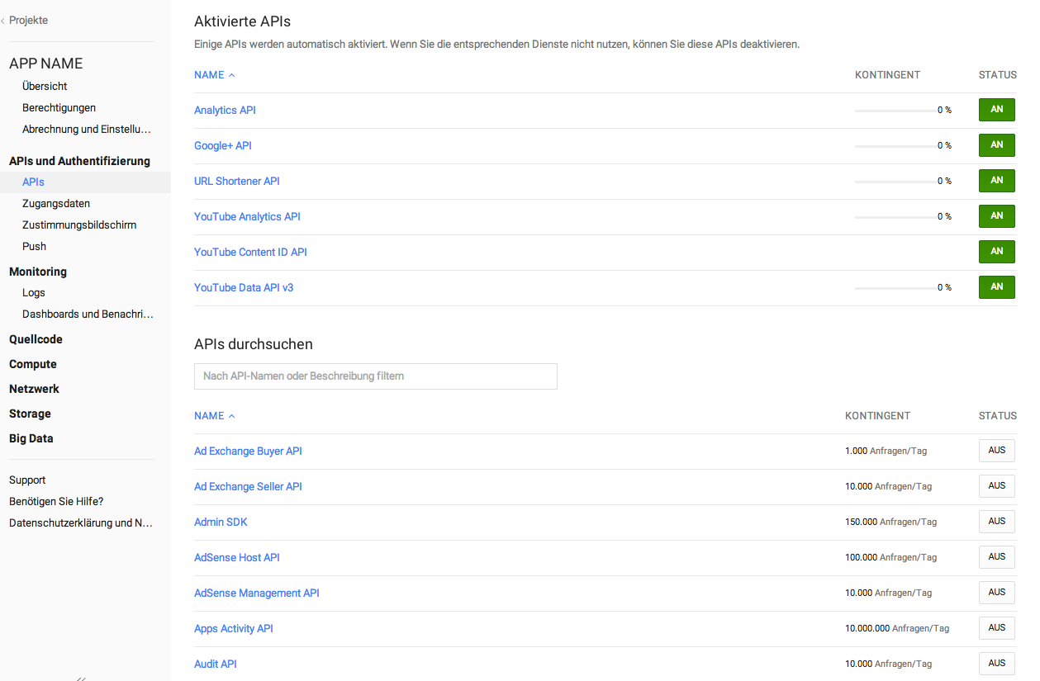Open Datenschutzerklärung link
Viewport: 1040px width, 681px height.
[x=81, y=523]
